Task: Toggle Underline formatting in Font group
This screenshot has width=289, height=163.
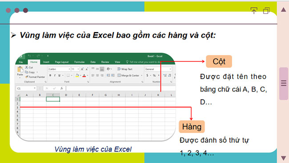Action: click(x=59, y=76)
